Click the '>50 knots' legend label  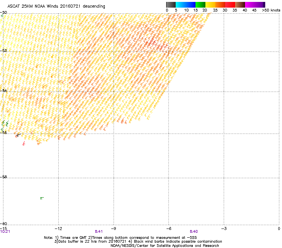tap(271, 10)
